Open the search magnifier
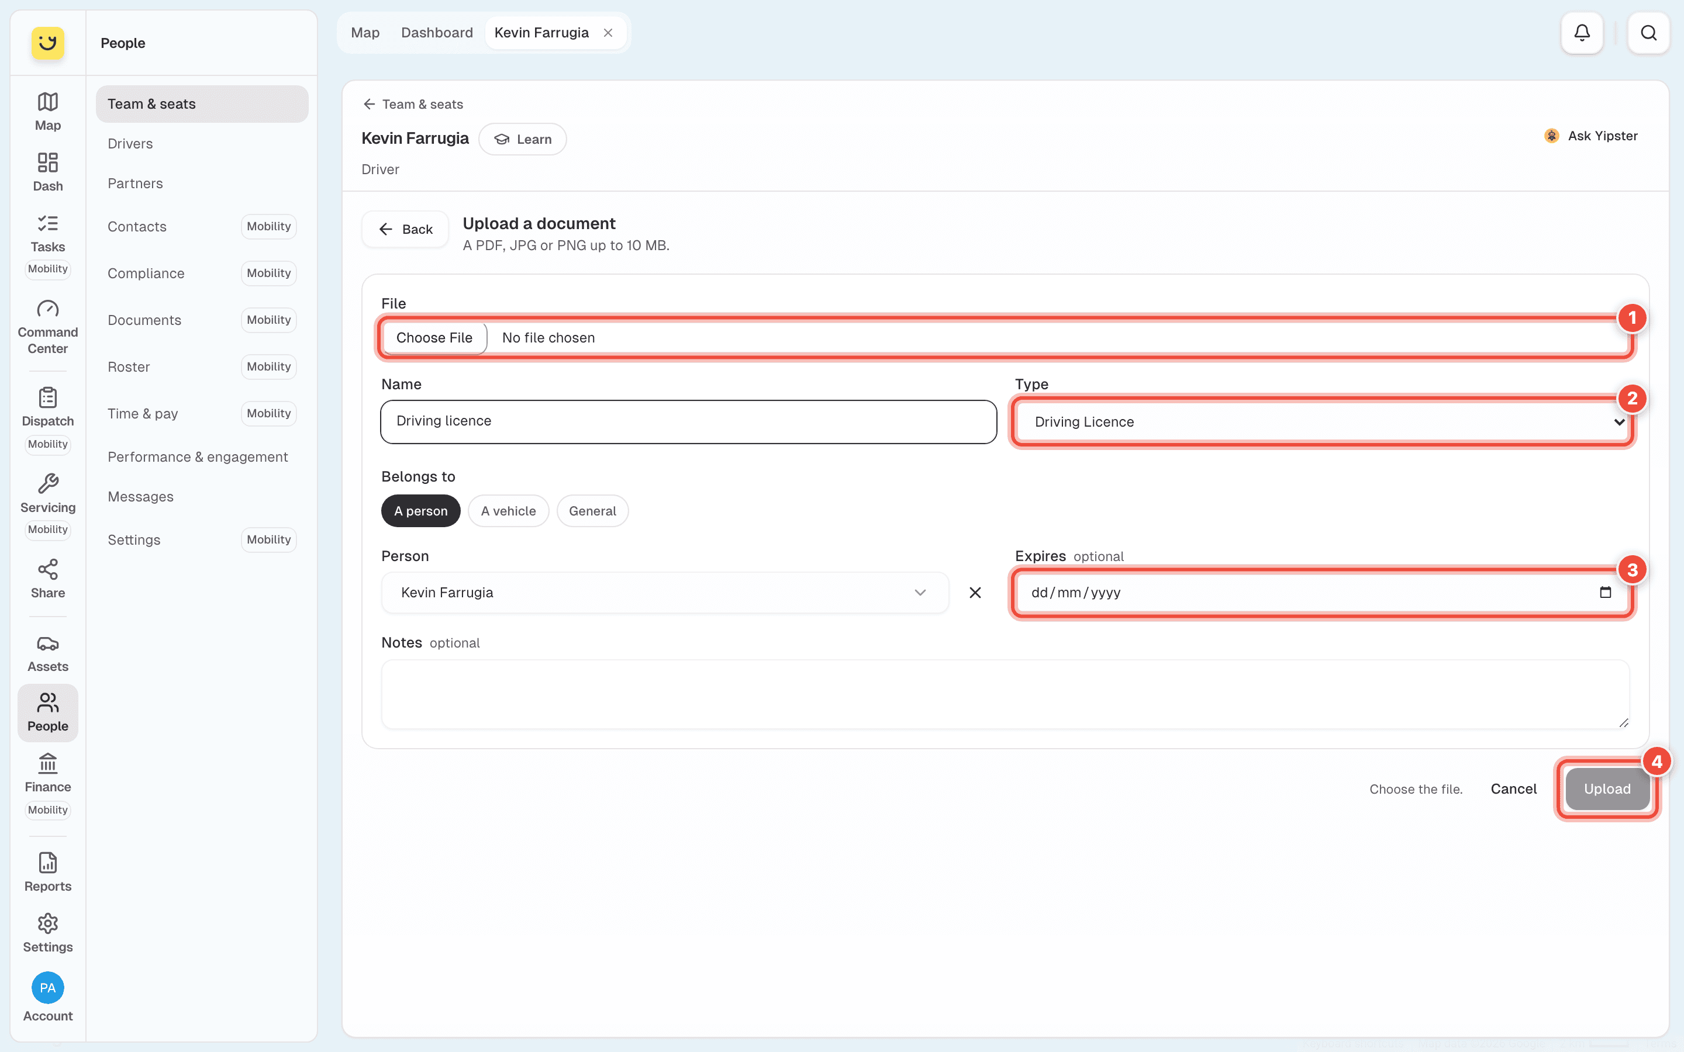The height and width of the screenshot is (1052, 1684). pos(1648,33)
